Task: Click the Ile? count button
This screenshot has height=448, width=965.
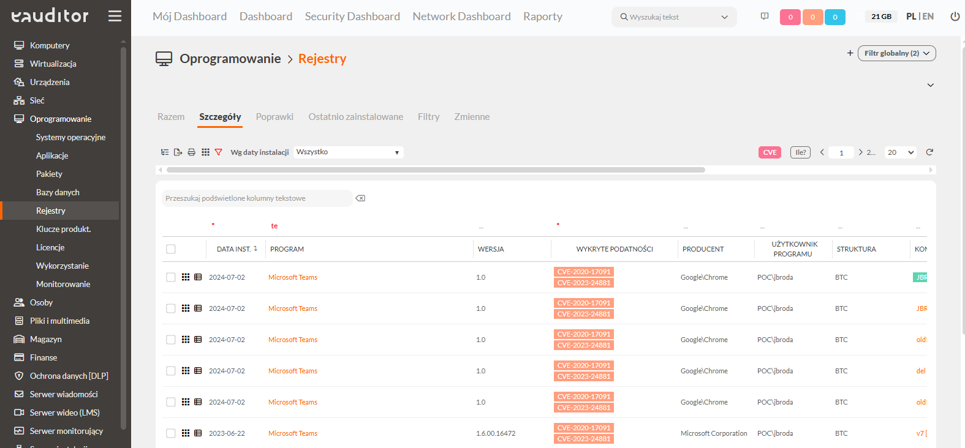Action: pos(800,152)
